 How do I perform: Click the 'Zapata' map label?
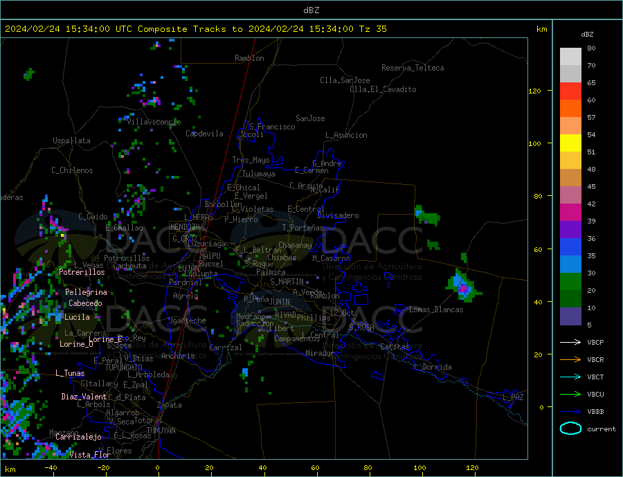pos(170,405)
